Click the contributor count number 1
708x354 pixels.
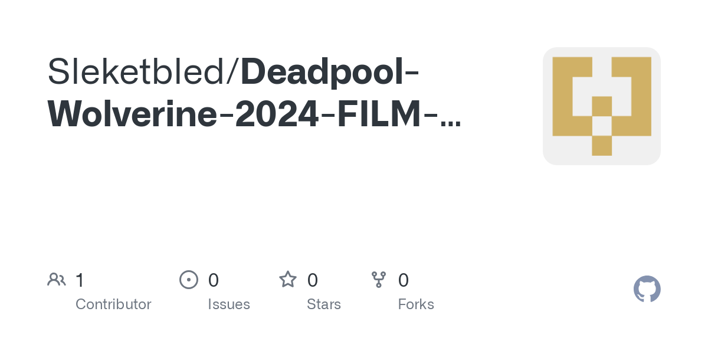[x=80, y=280]
